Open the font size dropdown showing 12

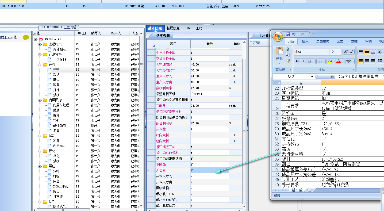(340, 52)
